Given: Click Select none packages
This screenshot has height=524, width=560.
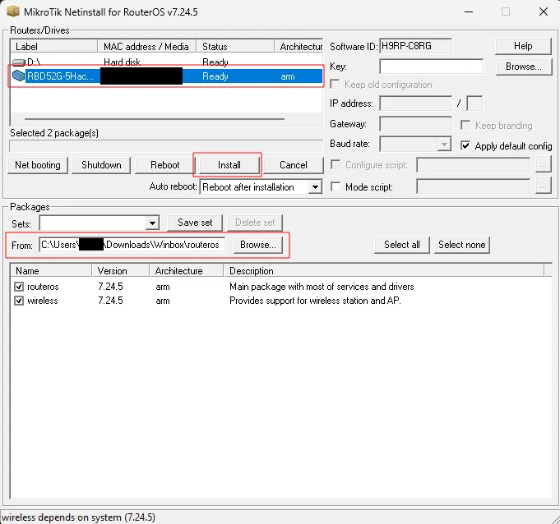Looking at the screenshot, I should tap(462, 245).
